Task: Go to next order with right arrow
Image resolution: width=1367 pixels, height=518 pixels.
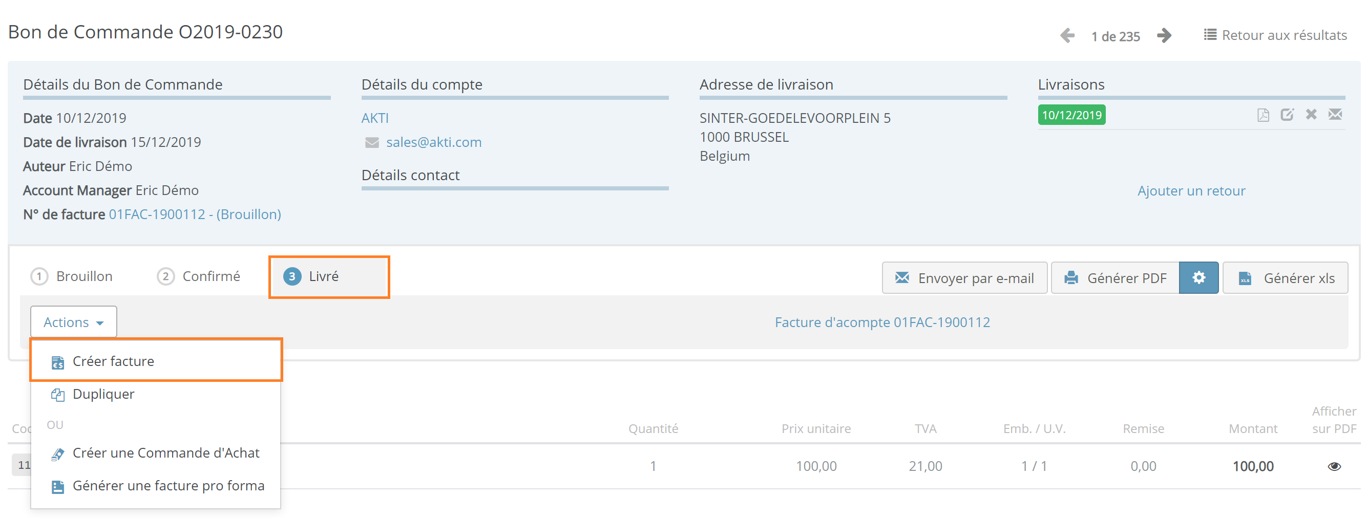Action: coord(1164,35)
